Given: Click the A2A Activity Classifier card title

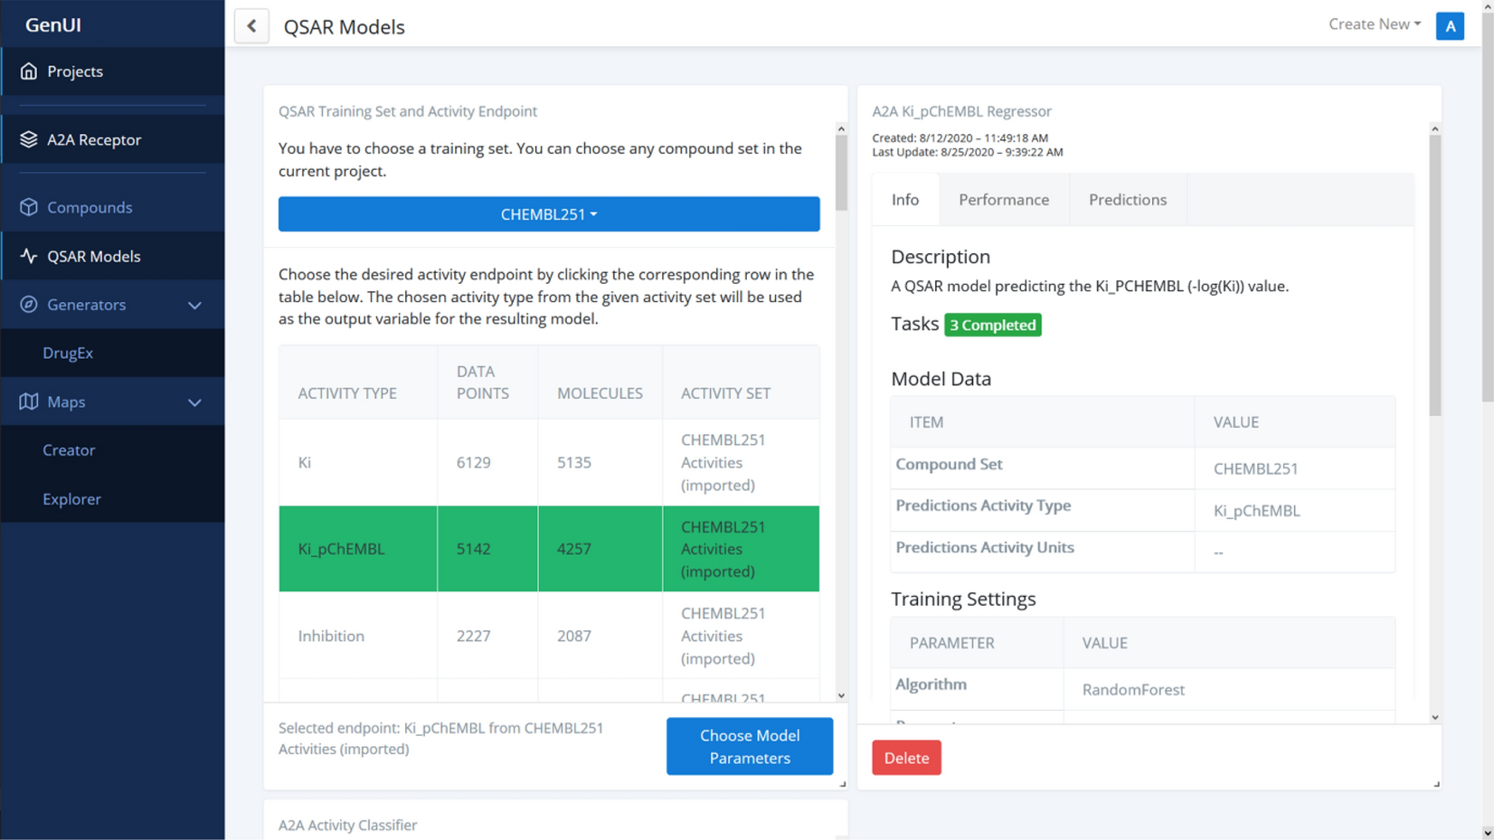Looking at the screenshot, I should (x=347, y=825).
